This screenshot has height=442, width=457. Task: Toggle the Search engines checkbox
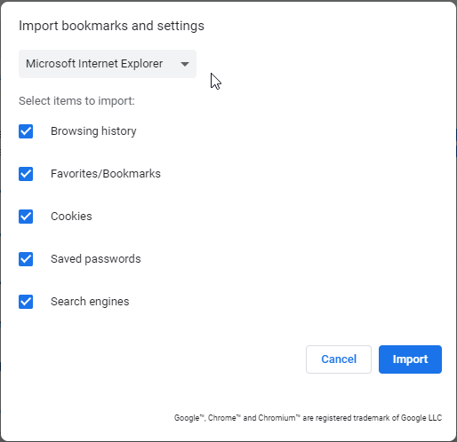click(26, 302)
